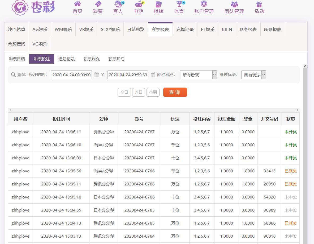Screen dimensions: 314x244
Task: Click the home house icon
Action: (x=78, y=4)
